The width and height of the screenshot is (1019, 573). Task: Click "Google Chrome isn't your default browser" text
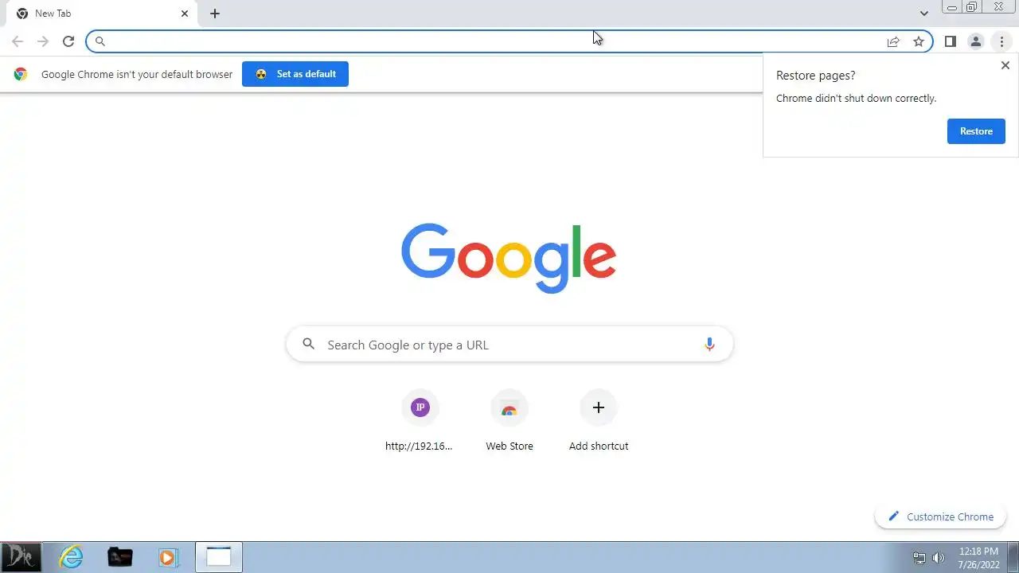pos(137,74)
